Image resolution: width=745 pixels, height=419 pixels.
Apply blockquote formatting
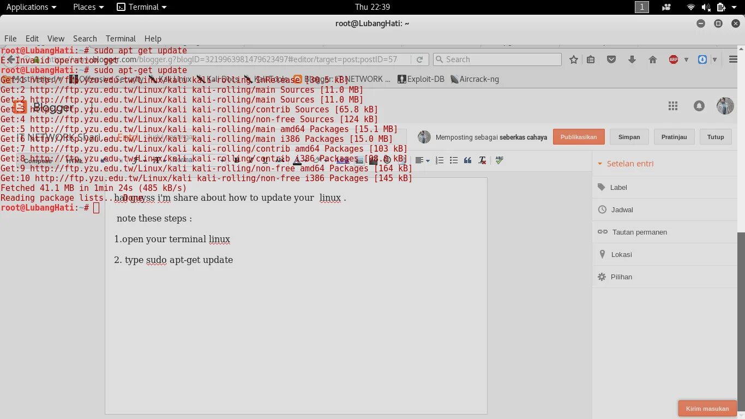point(467,160)
